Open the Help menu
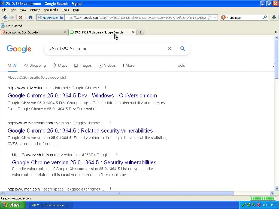 pyautogui.click(x=76, y=10)
